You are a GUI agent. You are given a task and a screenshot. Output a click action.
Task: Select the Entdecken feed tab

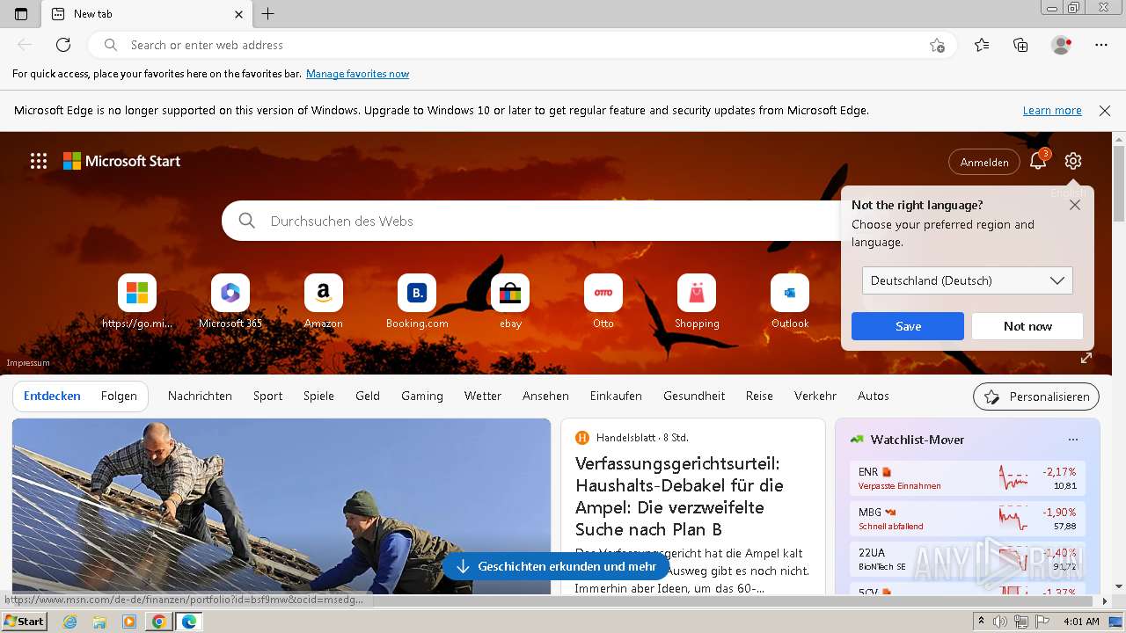coord(52,396)
